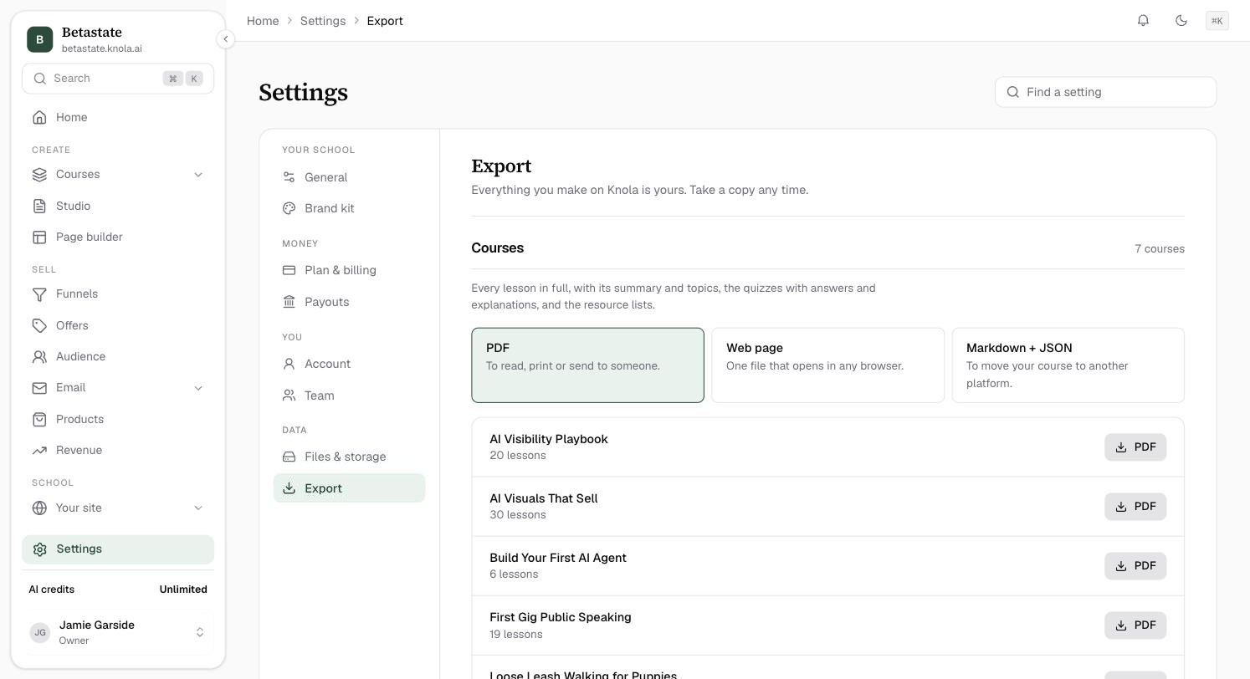The image size is (1250, 679).
Task: Download First Gig Public Speaking PDF
Action: pos(1135,625)
